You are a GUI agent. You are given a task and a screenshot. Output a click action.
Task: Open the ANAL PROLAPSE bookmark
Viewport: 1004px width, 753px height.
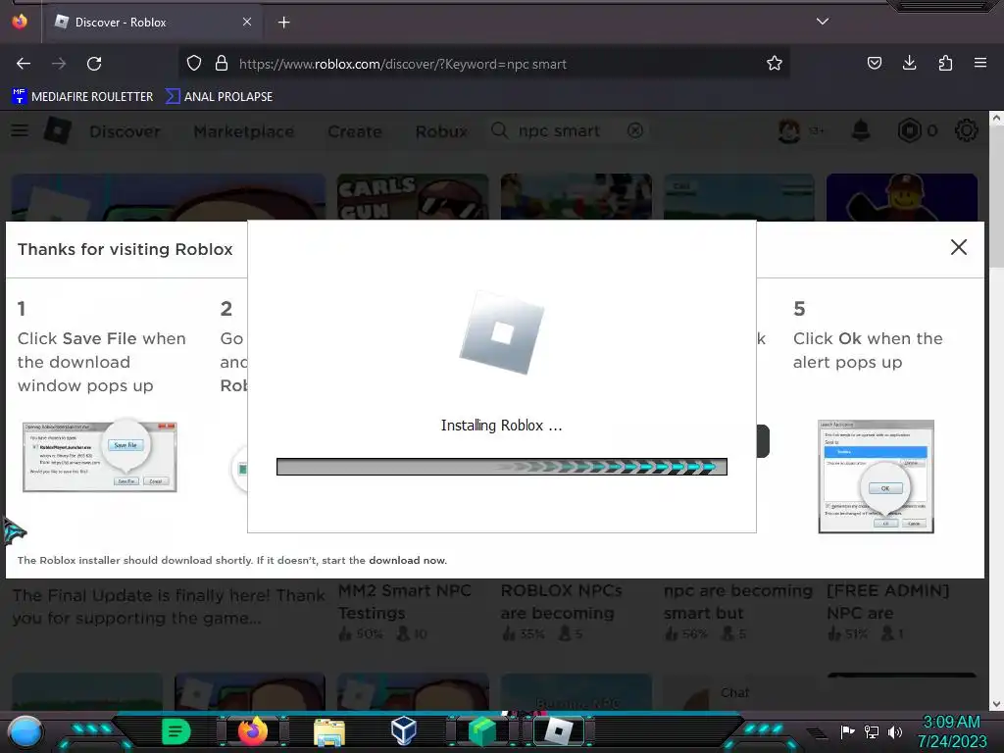[219, 97]
